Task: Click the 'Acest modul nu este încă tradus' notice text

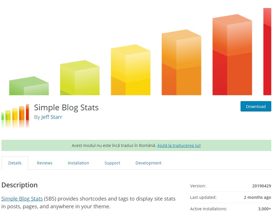Action: pyautogui.click(x=114, y=146)
